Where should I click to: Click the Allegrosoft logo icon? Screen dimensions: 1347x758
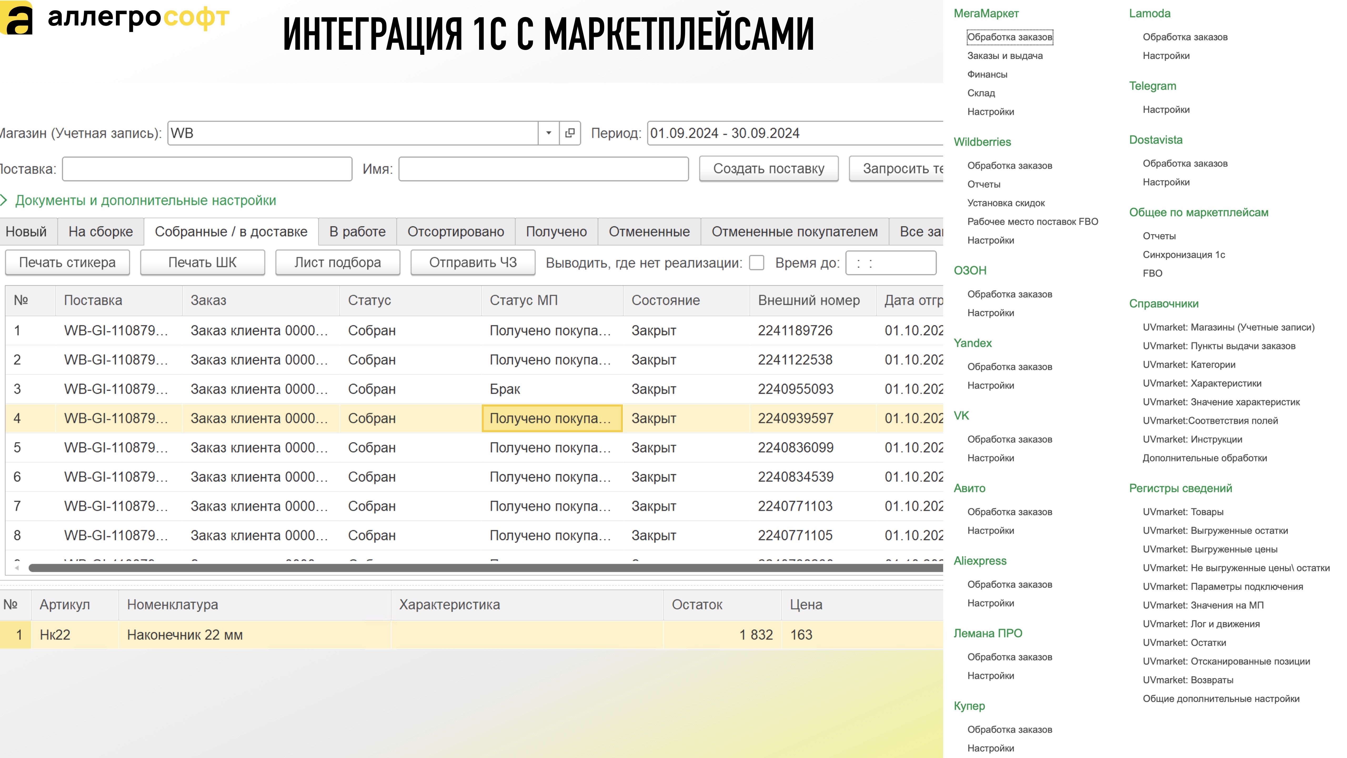(x=17, y=17)
